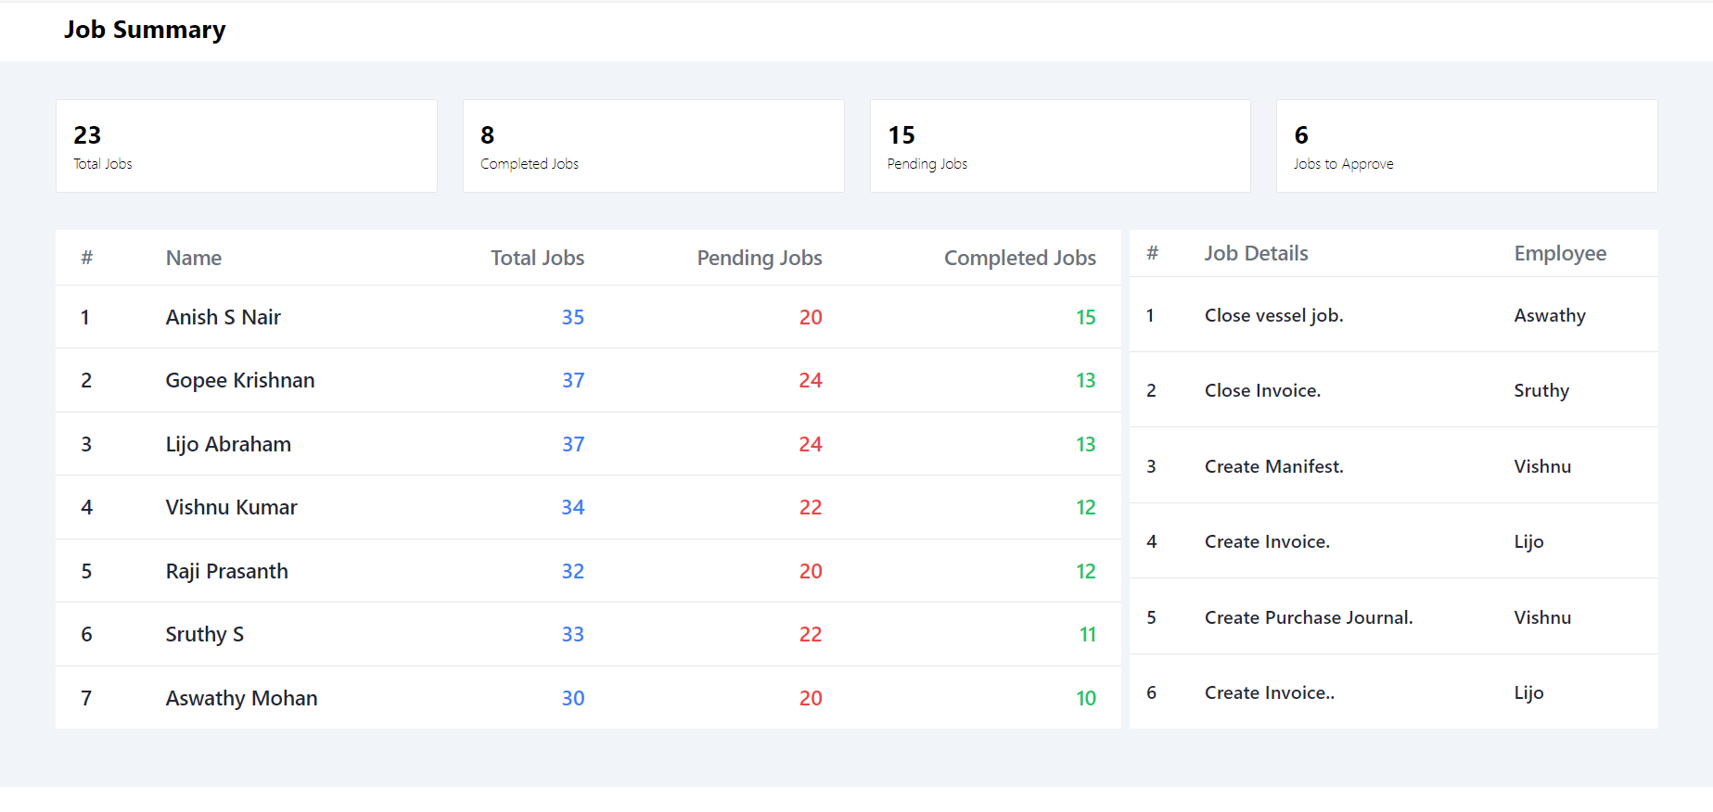Select employee Raji Prasanth
Viewport: 1713px width, 812px height.
pos(227,571)
